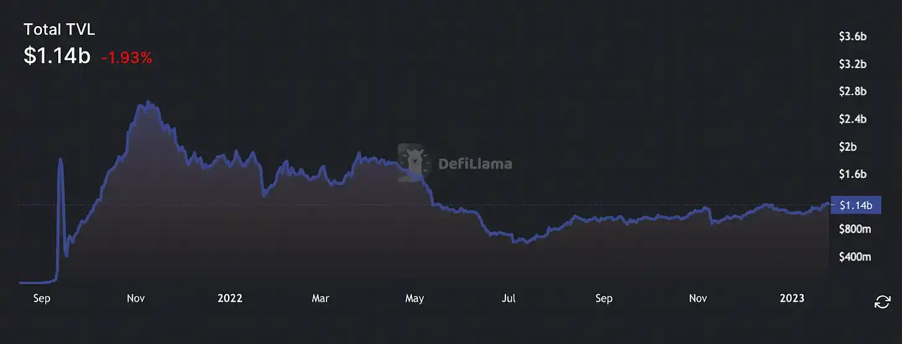Image resolution: width=902 pixels, height=344 pixels.
Task: Click the Nov label before 2022
Action: pyautogui.click(x=136, y=298)
